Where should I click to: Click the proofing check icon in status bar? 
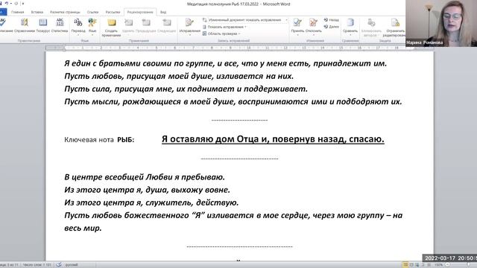(x=59, y=265)
